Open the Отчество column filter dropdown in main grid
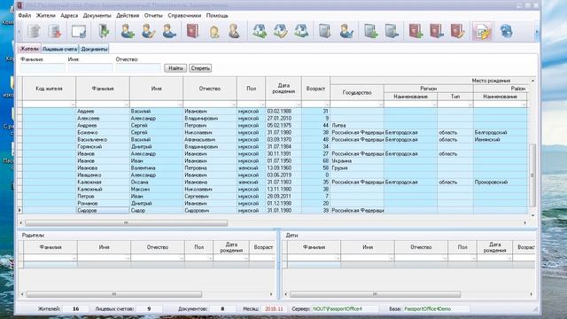567x319 pixels. pyautogui.click(x=234, y=105)
